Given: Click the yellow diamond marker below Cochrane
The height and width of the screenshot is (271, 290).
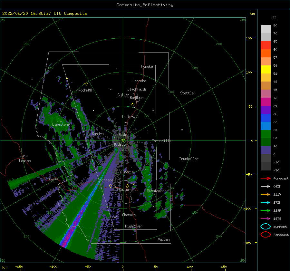Looking at the screenshot, I should [110, 186].
